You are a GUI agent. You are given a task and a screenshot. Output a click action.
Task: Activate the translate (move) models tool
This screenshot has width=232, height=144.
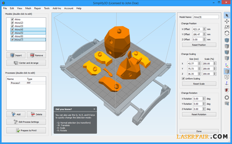tap(227, 21)
